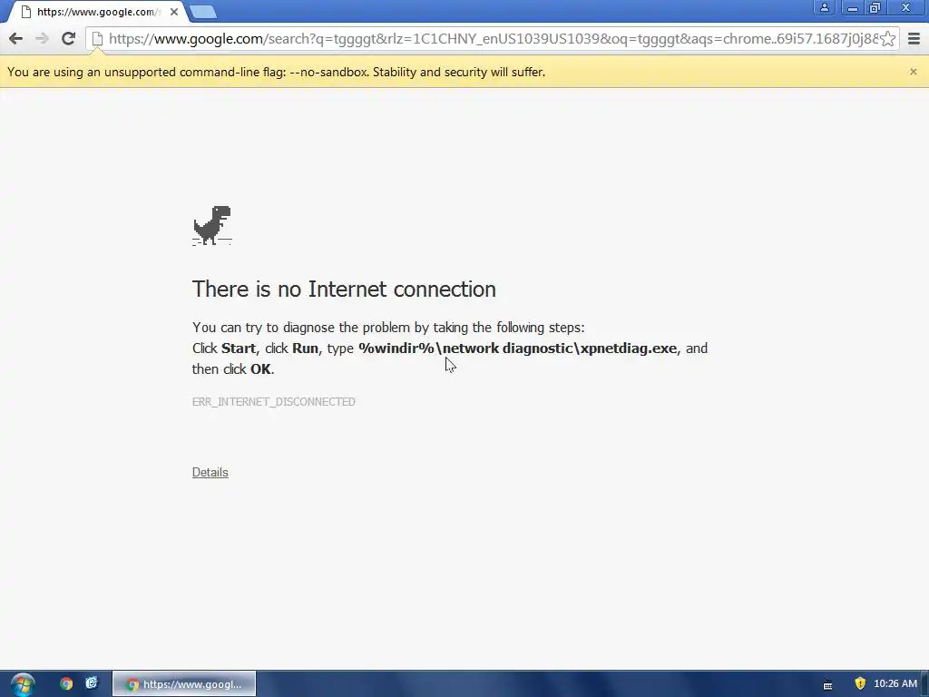Open the Chrome hamburger menu
Image resolution: width=929 pixels, height=697 pixels.
(x=914, y=38)
